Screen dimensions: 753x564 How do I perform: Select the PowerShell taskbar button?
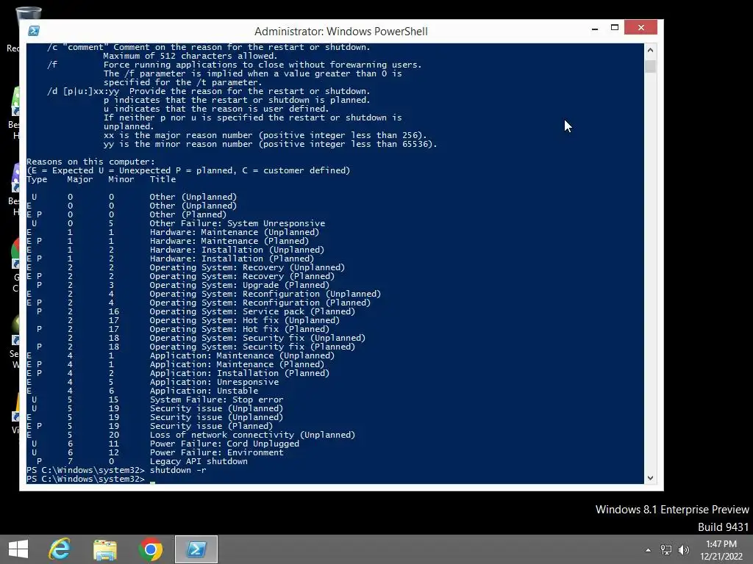pos(196,549)
